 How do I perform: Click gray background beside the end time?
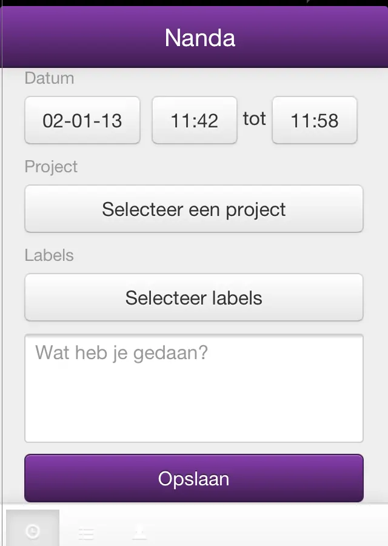click(x=373, y=120)
